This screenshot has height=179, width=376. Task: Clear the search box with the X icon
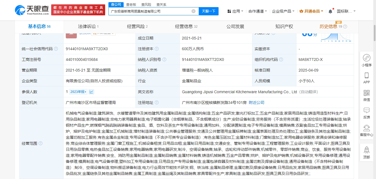pyautogui.click(x=194, y=11)
